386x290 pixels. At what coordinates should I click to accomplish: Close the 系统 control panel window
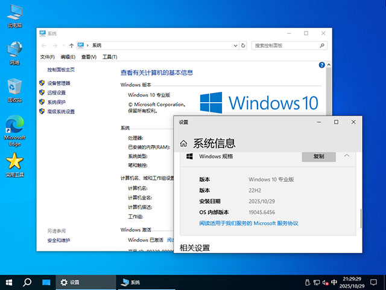coord(323,33)
